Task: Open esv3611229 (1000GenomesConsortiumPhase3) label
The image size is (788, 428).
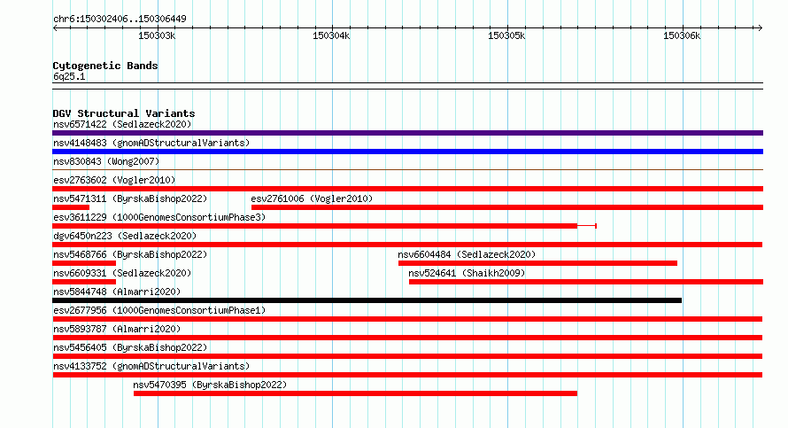Action: 159,217
